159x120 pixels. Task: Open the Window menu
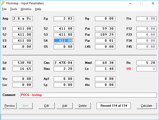click(x=26, y=9)
